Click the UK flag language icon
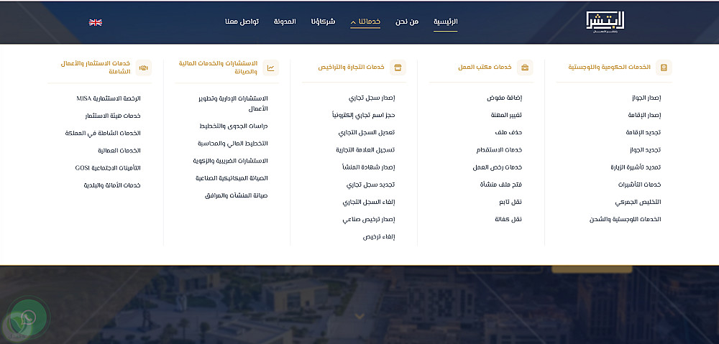The image size is (719, 344). (96, 22)
